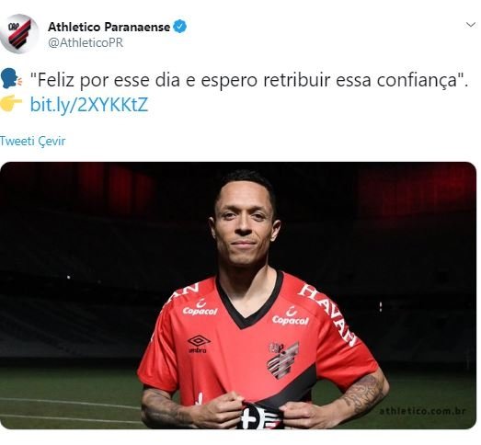Viewport: 481px width, 445px height.
Task: Open the player photo in tweet
Action: tap(238, 295)
